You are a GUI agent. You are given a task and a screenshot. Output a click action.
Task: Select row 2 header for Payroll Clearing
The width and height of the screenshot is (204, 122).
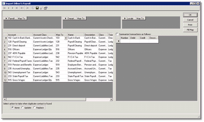coord(5,42)
